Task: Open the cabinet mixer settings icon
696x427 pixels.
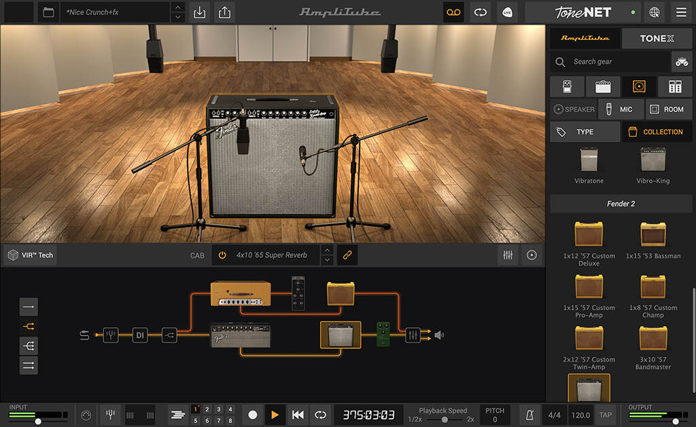Action: tap(508, 255)
